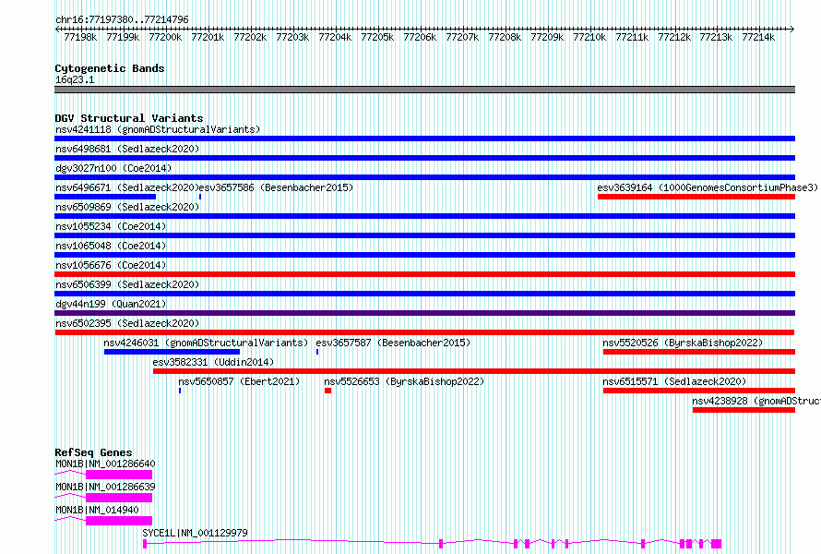Select the nsv6498681 (Sedlazeck2020) variant label
Image resolution: width=821 pixels, height=554 pixels.
(x=127, y=149)
